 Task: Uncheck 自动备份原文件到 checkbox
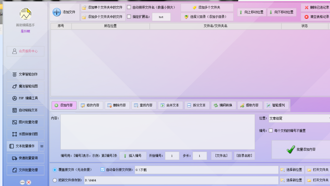point(102,169)
